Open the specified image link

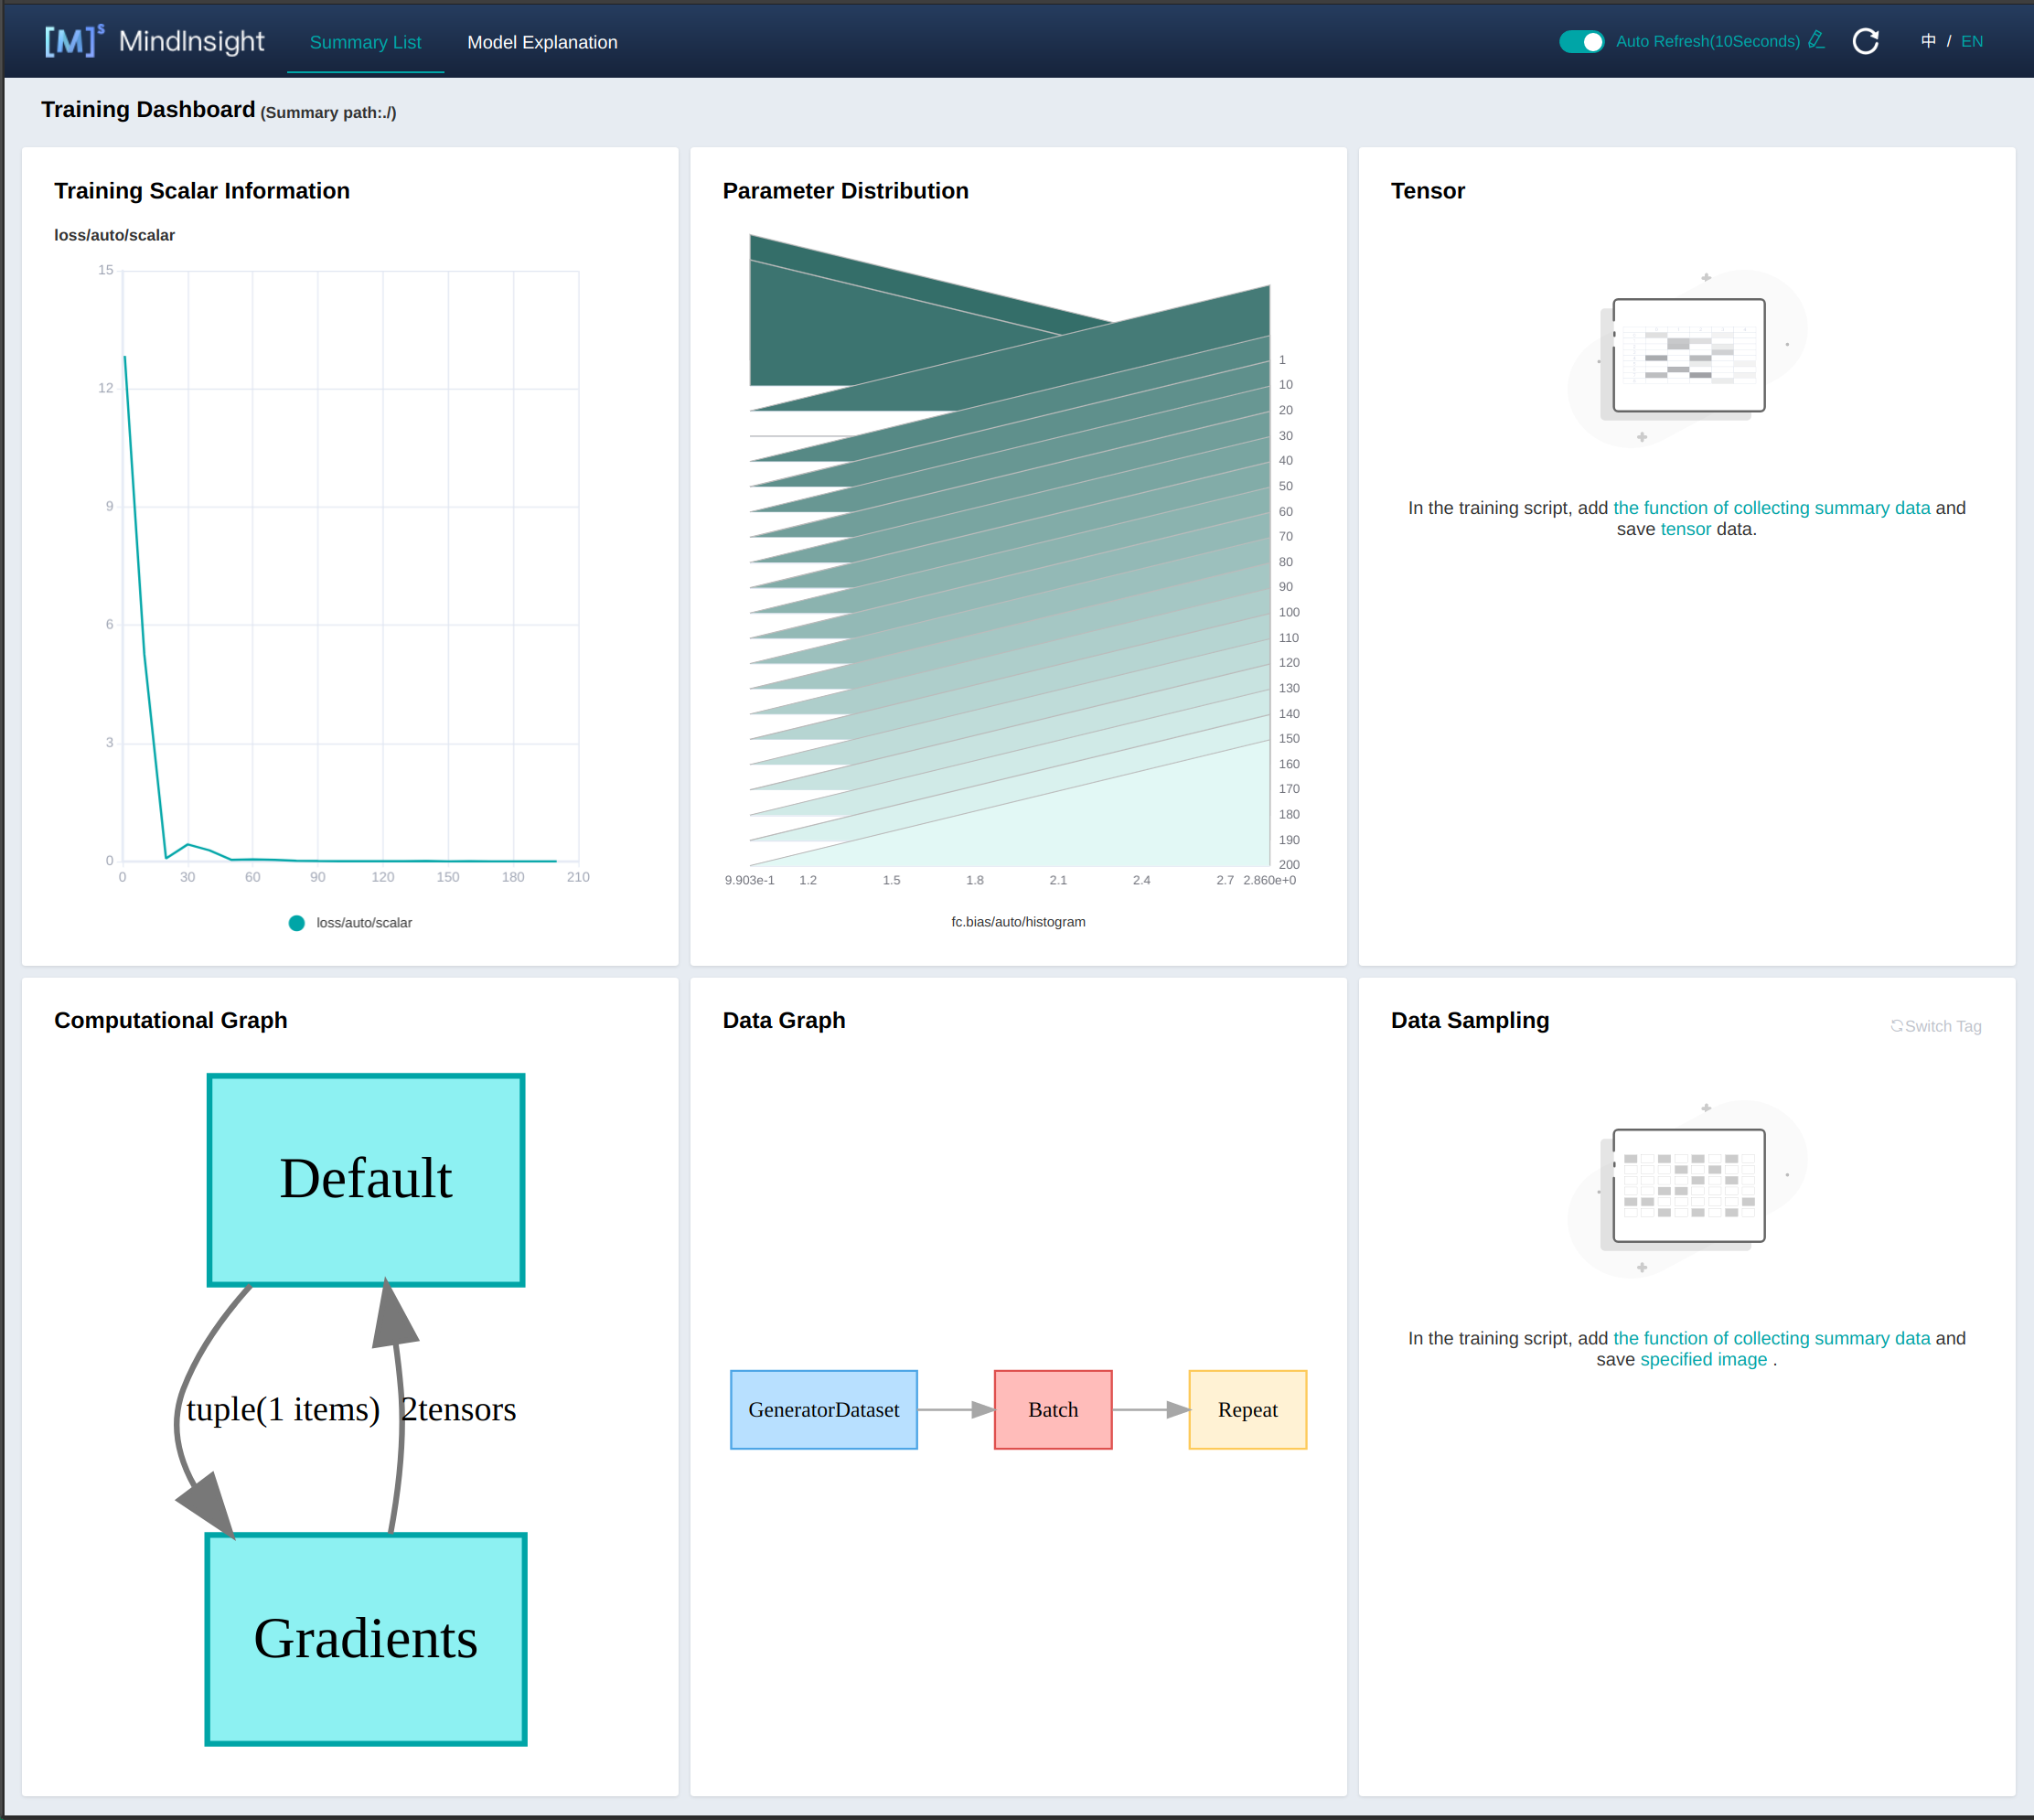tap(1703, 1360)
